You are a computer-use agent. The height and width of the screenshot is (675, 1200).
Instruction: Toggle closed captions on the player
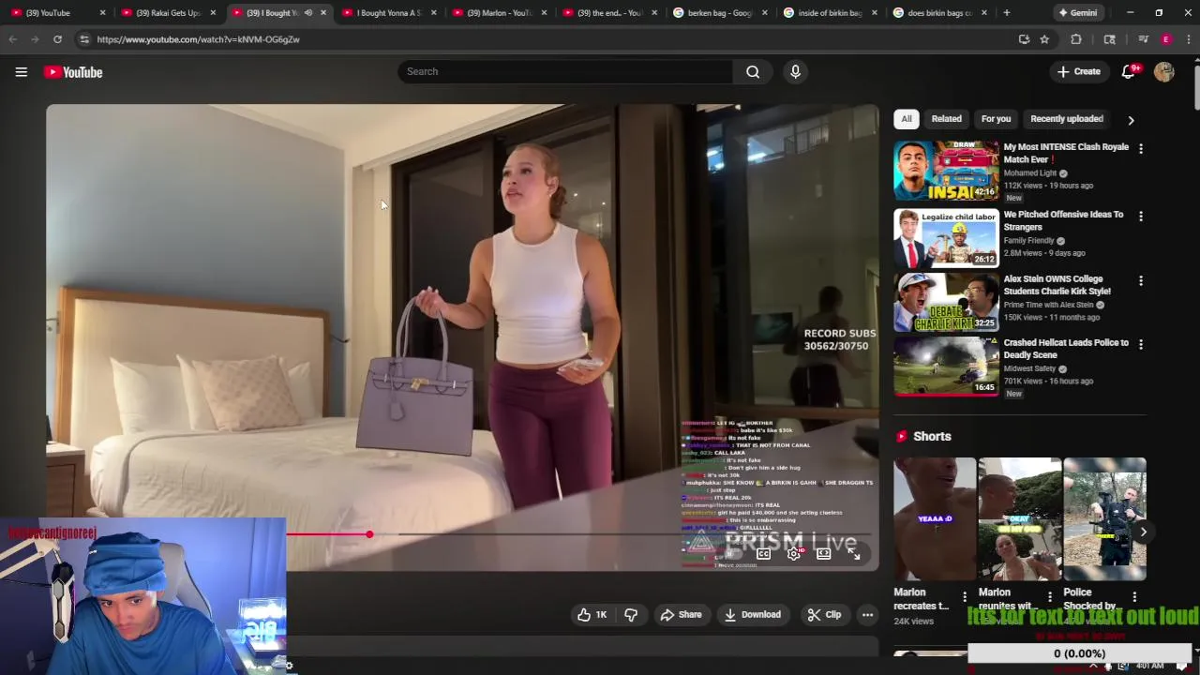pyautogui.click(x=763, y=553)
